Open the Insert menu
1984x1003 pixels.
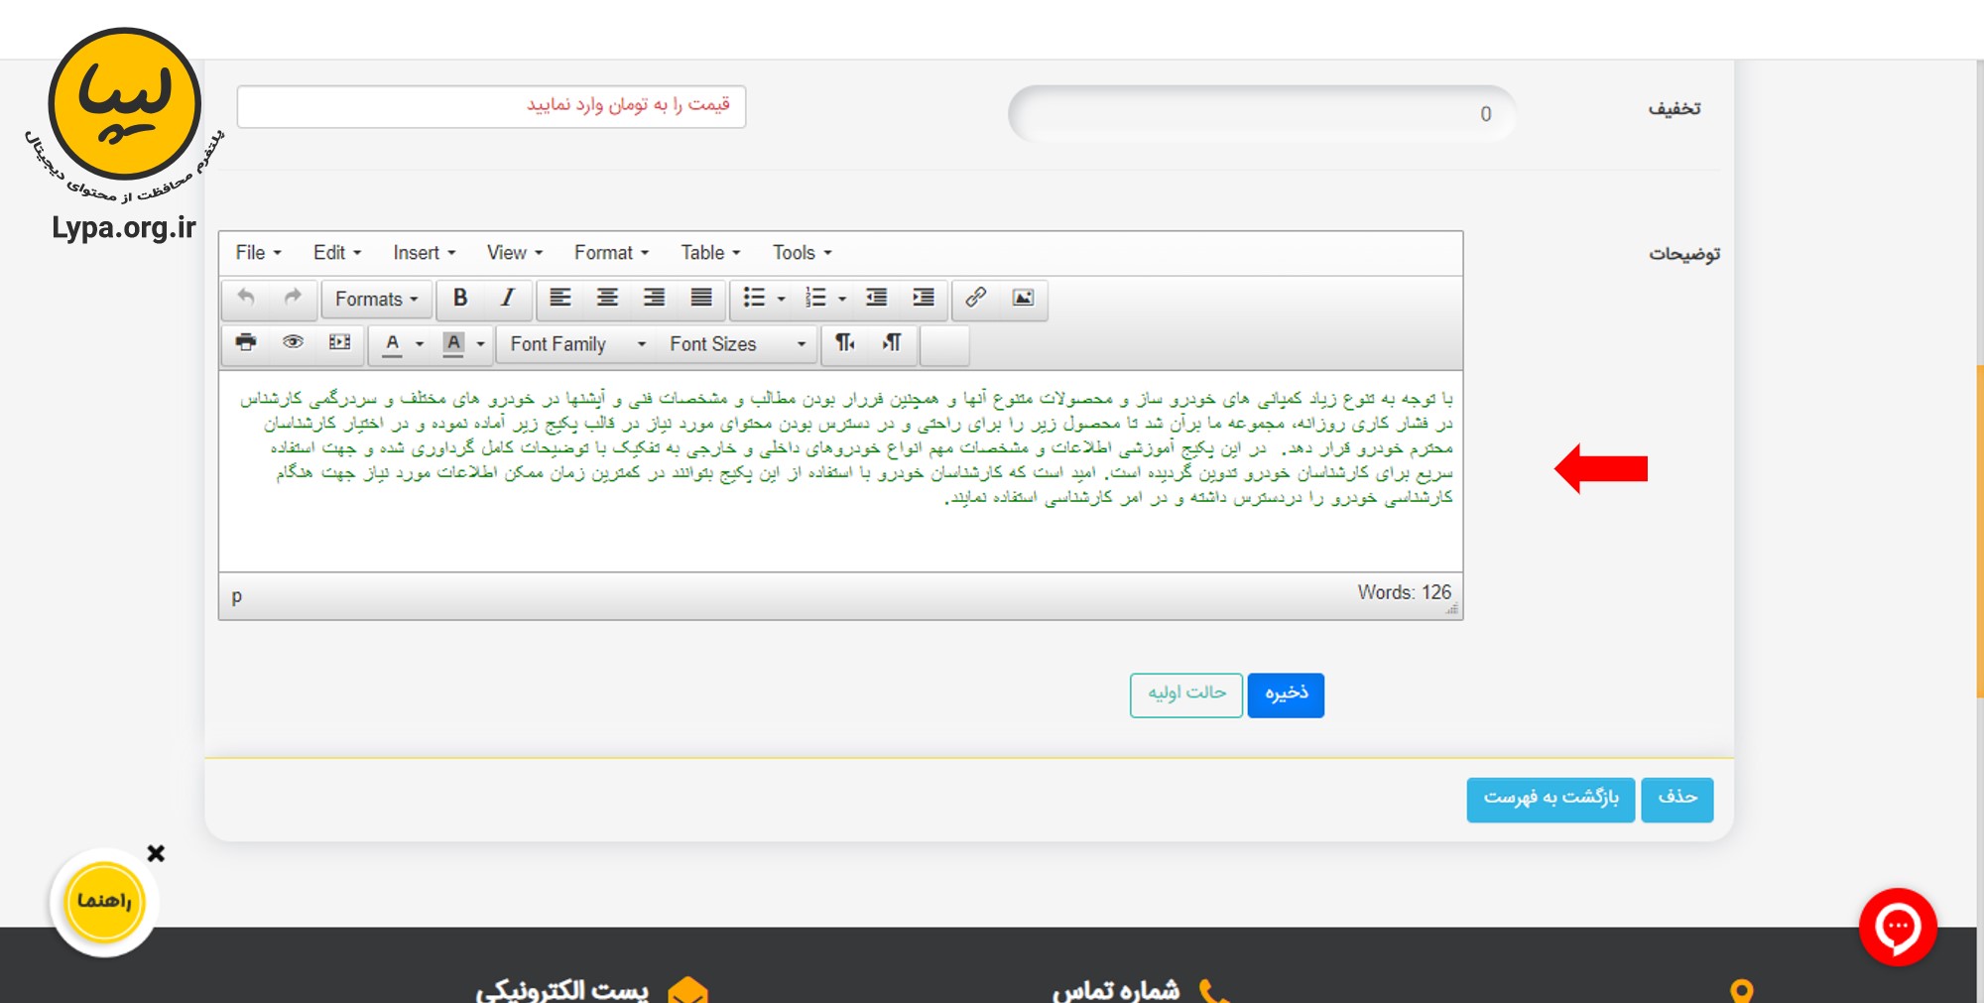click(x=424, y=253)
